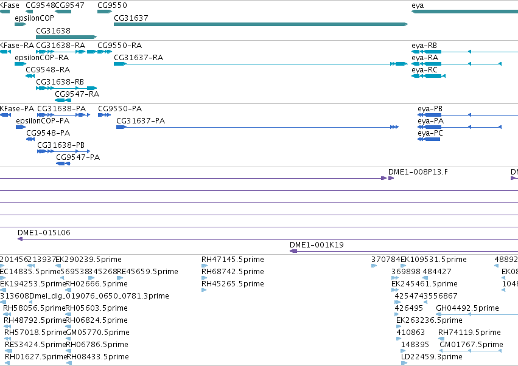This screenshot has height=366, width=518.
Task: Click EST label 369898
Action: click(x=405, y=271)
